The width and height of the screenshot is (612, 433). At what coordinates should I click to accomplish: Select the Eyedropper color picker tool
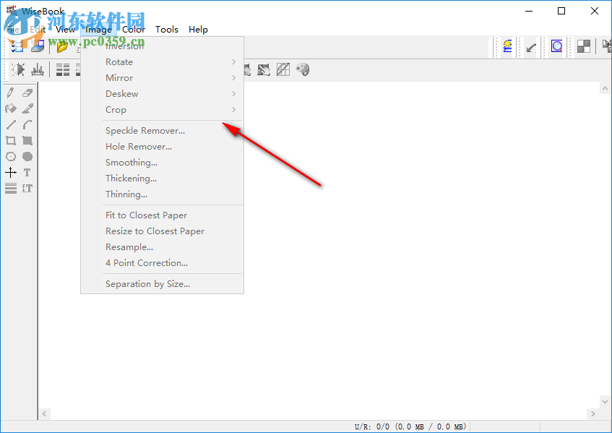click(x=27, y=108)
